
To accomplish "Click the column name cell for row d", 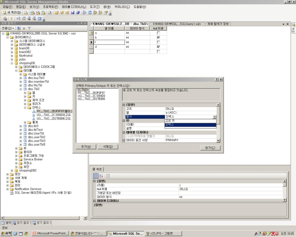I will pos(109,47).
